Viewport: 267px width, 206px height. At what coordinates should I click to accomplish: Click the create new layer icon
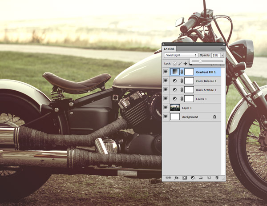(x=208, y=177)
